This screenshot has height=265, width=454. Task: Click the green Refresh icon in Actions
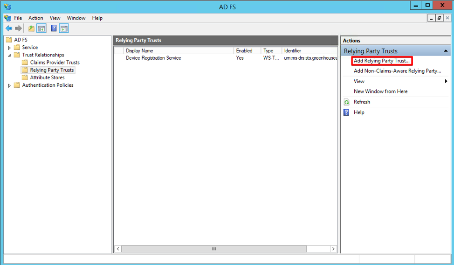click(x=346, y=102)
